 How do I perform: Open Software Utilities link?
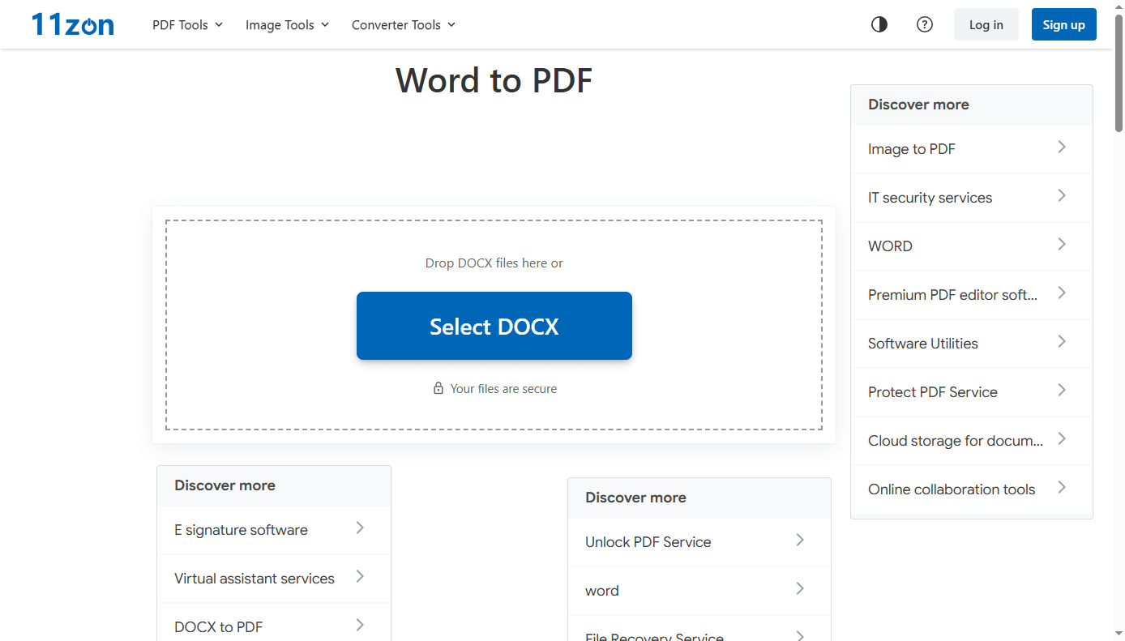coord(922,344)
